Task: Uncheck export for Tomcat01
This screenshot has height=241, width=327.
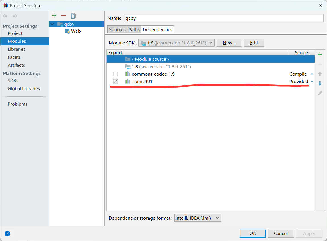Action: tap(115, 81)
